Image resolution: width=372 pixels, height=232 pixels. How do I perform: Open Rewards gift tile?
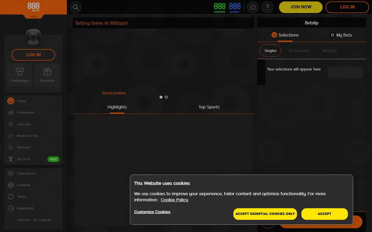click(47, 75)
